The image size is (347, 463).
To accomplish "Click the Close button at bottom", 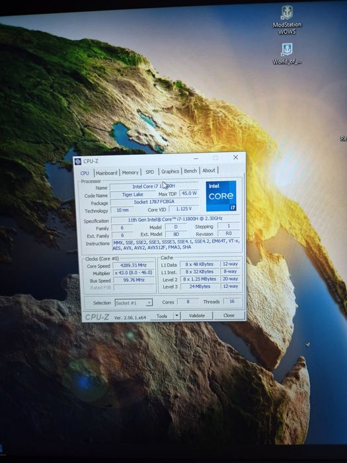I will pyautogui.click(x=229, y=315).
